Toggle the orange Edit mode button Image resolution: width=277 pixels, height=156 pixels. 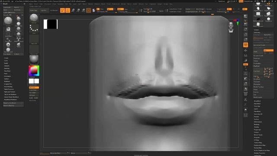click(62, 10)
